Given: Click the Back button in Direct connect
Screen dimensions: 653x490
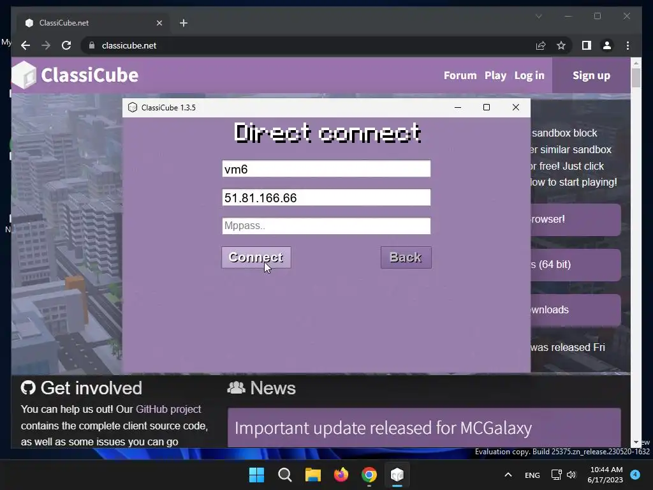Looking at the screenshot, I should click(406, 258).
